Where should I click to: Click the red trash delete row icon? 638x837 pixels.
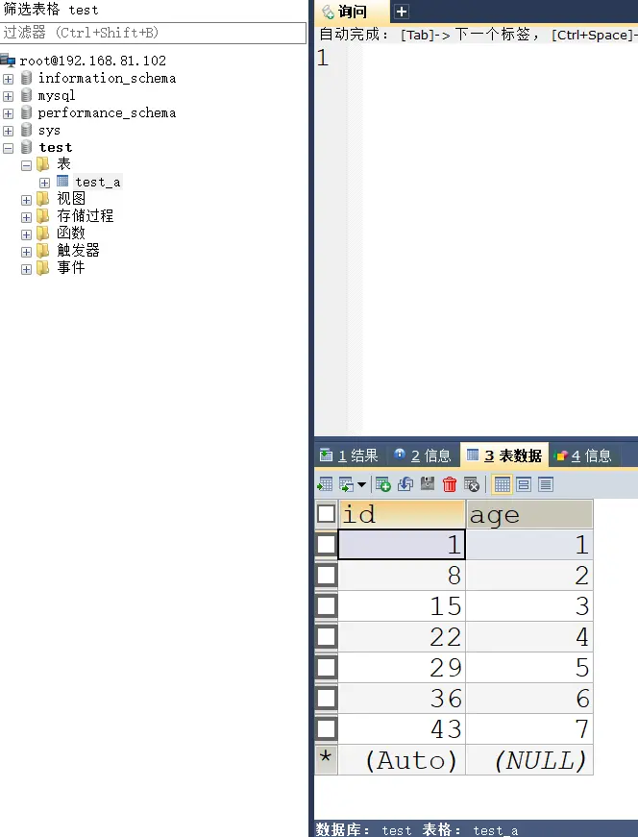[x=450, y=484]
